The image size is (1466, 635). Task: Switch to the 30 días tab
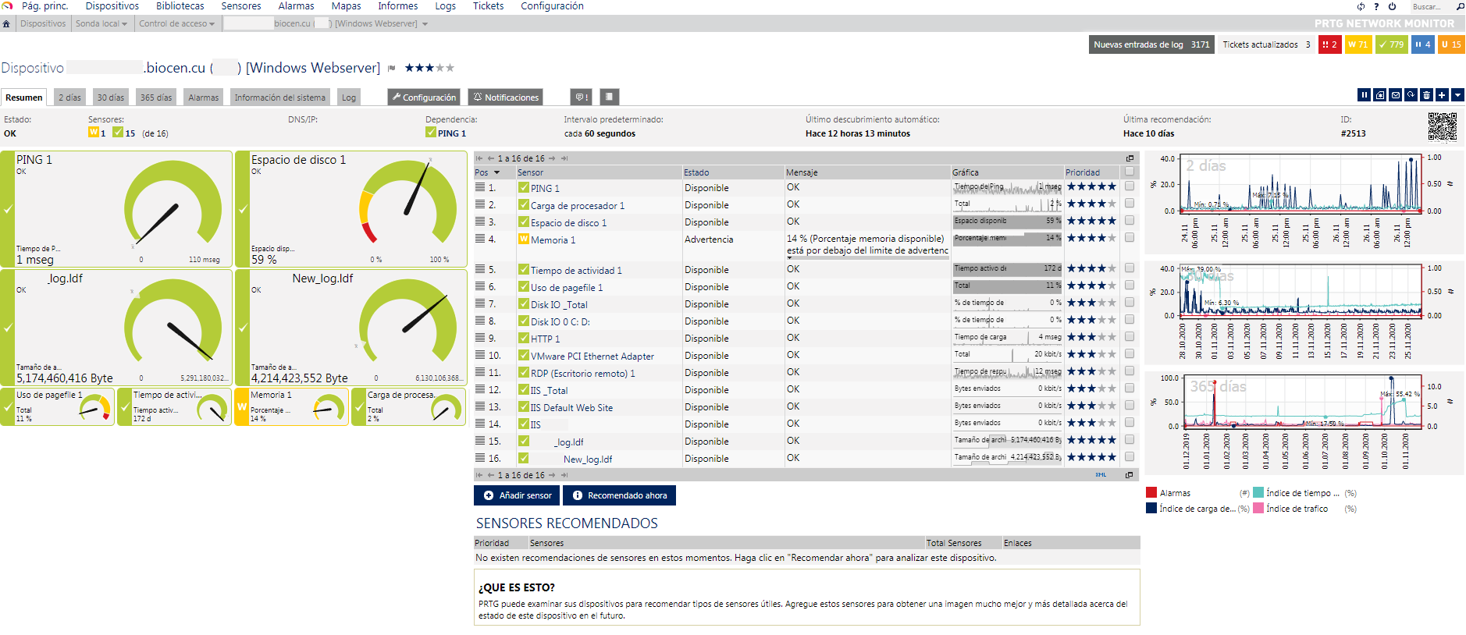click(x=111, y=98)
